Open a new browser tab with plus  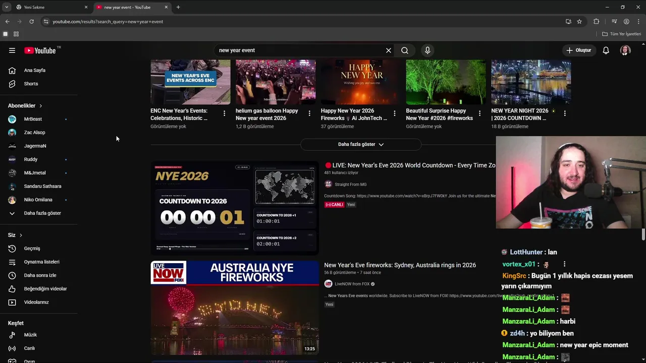point(178,7)
